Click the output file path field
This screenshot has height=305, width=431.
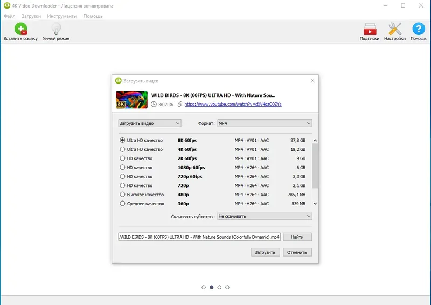[199, 237]
